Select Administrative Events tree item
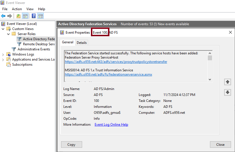Screen dimensions: 235x152 pos(34,49)
